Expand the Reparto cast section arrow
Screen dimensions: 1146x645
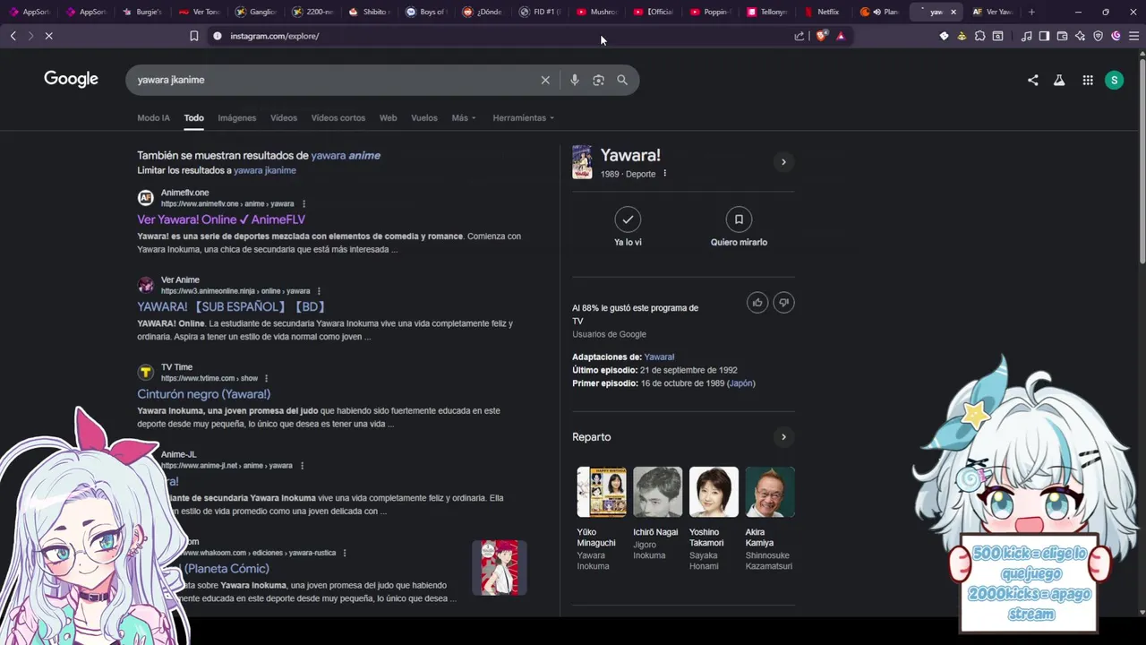tap(783, 437)
